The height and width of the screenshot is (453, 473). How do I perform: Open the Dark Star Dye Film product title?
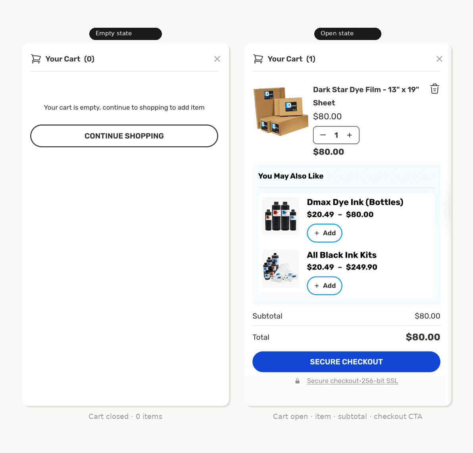[366, 96]
